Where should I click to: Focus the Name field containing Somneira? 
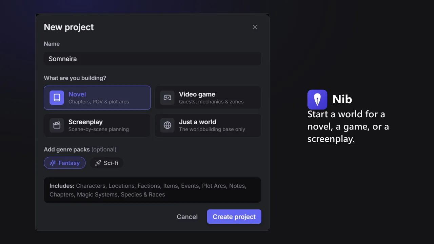[153, 59]
